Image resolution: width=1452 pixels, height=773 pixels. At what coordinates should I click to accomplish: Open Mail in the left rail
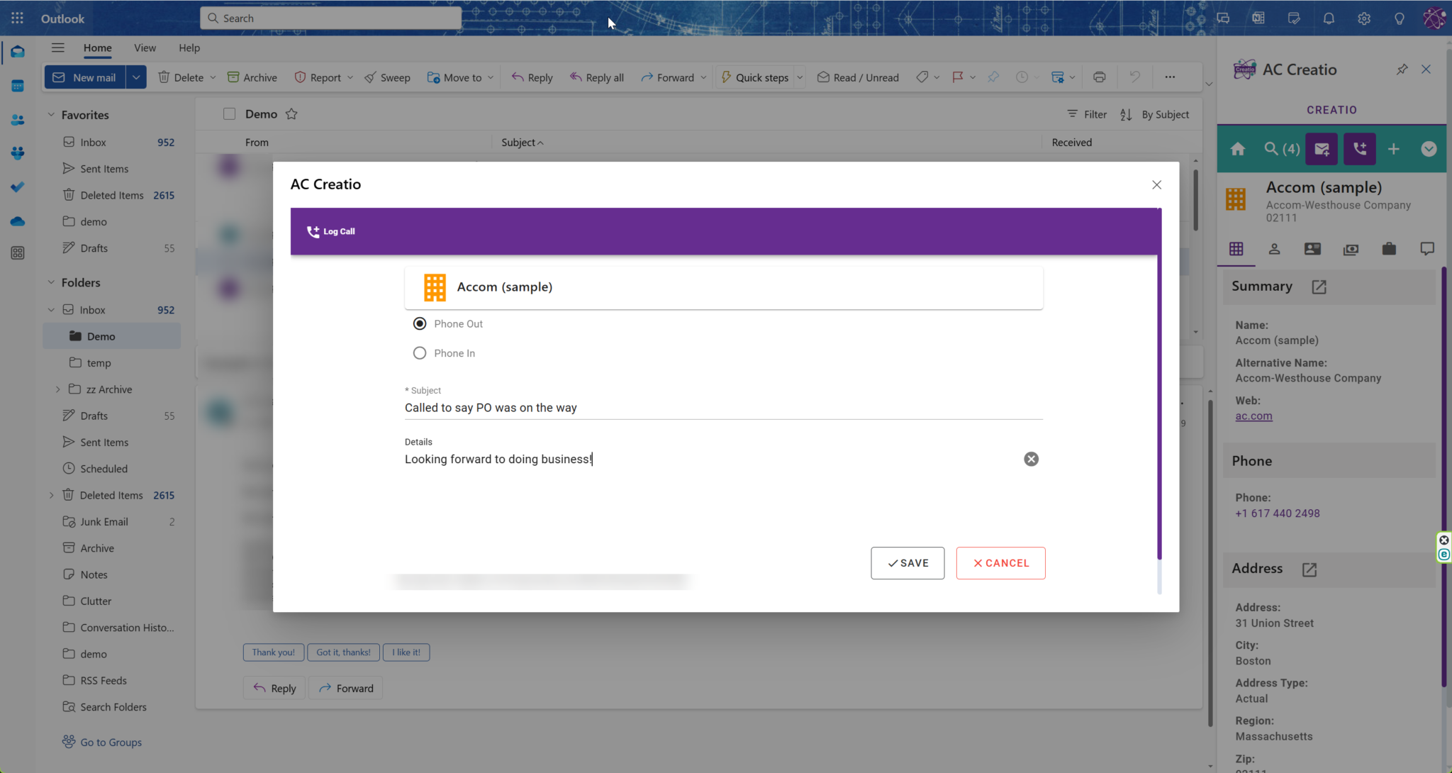coord(18,52)
